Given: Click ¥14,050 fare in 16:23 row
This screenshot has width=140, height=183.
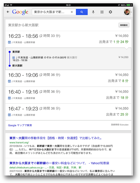Looking at the screenshot, I should [x=122, y=36].
